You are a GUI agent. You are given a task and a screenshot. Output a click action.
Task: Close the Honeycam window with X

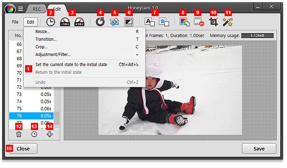click(271, 7)
